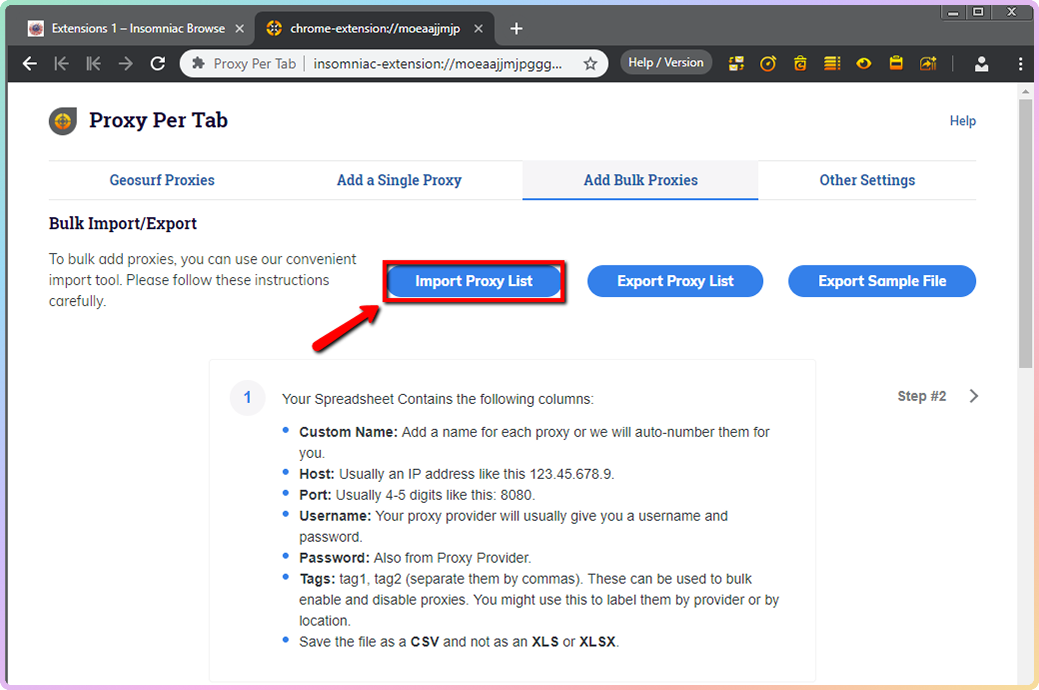This screenshot has height=690, width=1039.
Task: Click Import Proxy List button
Action: (x=473, y=281)
